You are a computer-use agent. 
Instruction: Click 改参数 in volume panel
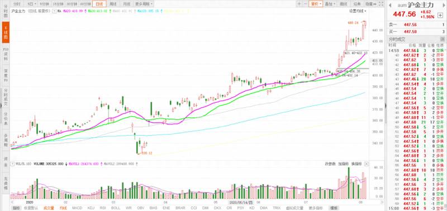coord(330,164)
